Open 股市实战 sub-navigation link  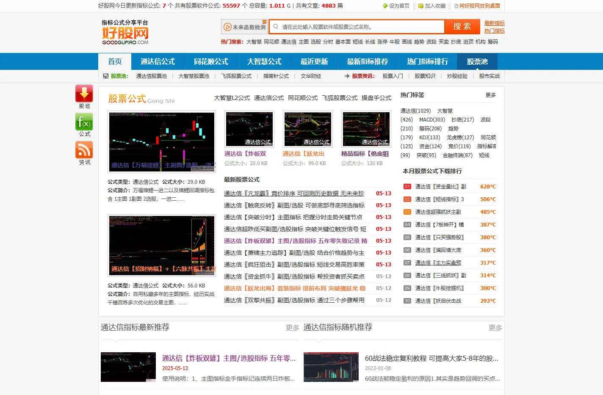490,76
